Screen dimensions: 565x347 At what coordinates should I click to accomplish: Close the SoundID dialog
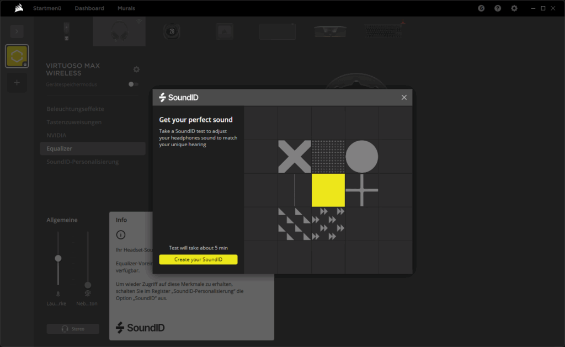pyautogui.click(x=404, y=98)
